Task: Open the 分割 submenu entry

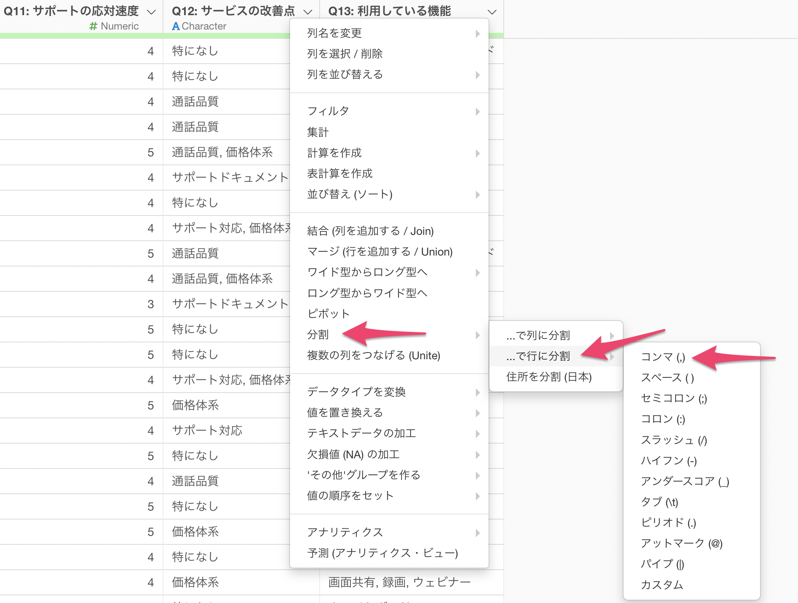Action: [x=389, y=334]
